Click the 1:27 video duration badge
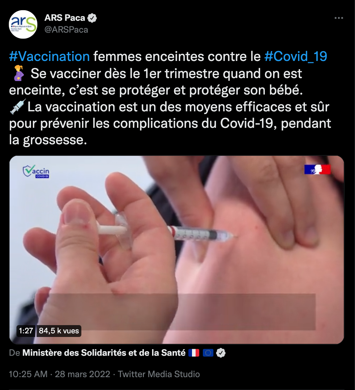The height and width of the screenshot is (390, 355). click(x=26, y=331)
